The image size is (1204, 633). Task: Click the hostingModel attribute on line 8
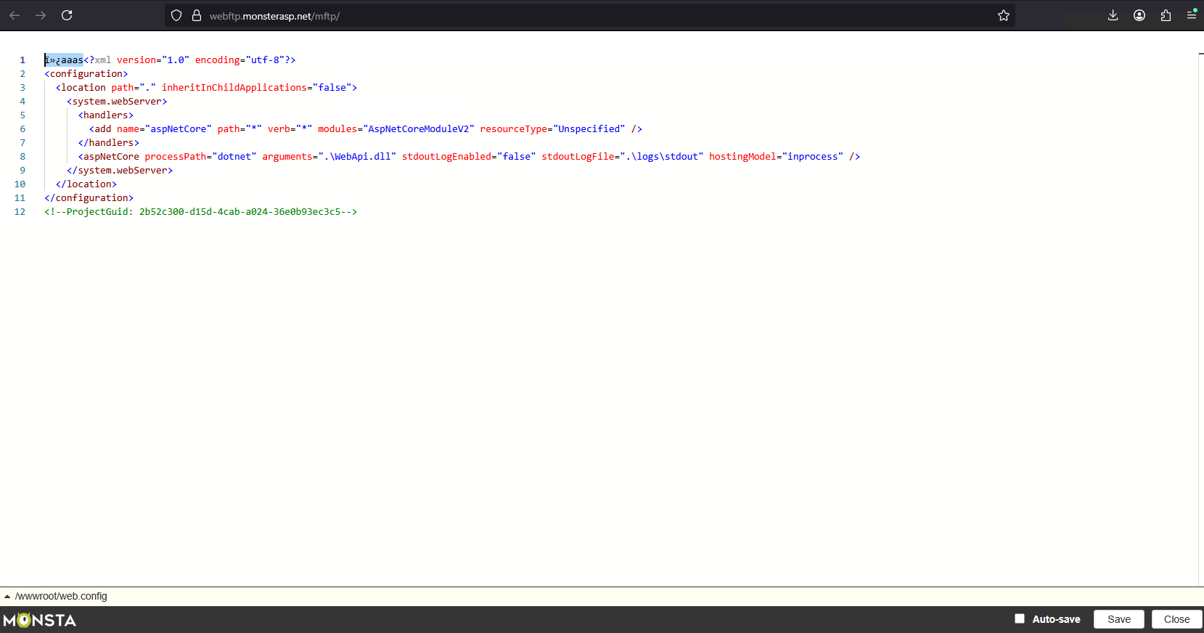[742, 157]
